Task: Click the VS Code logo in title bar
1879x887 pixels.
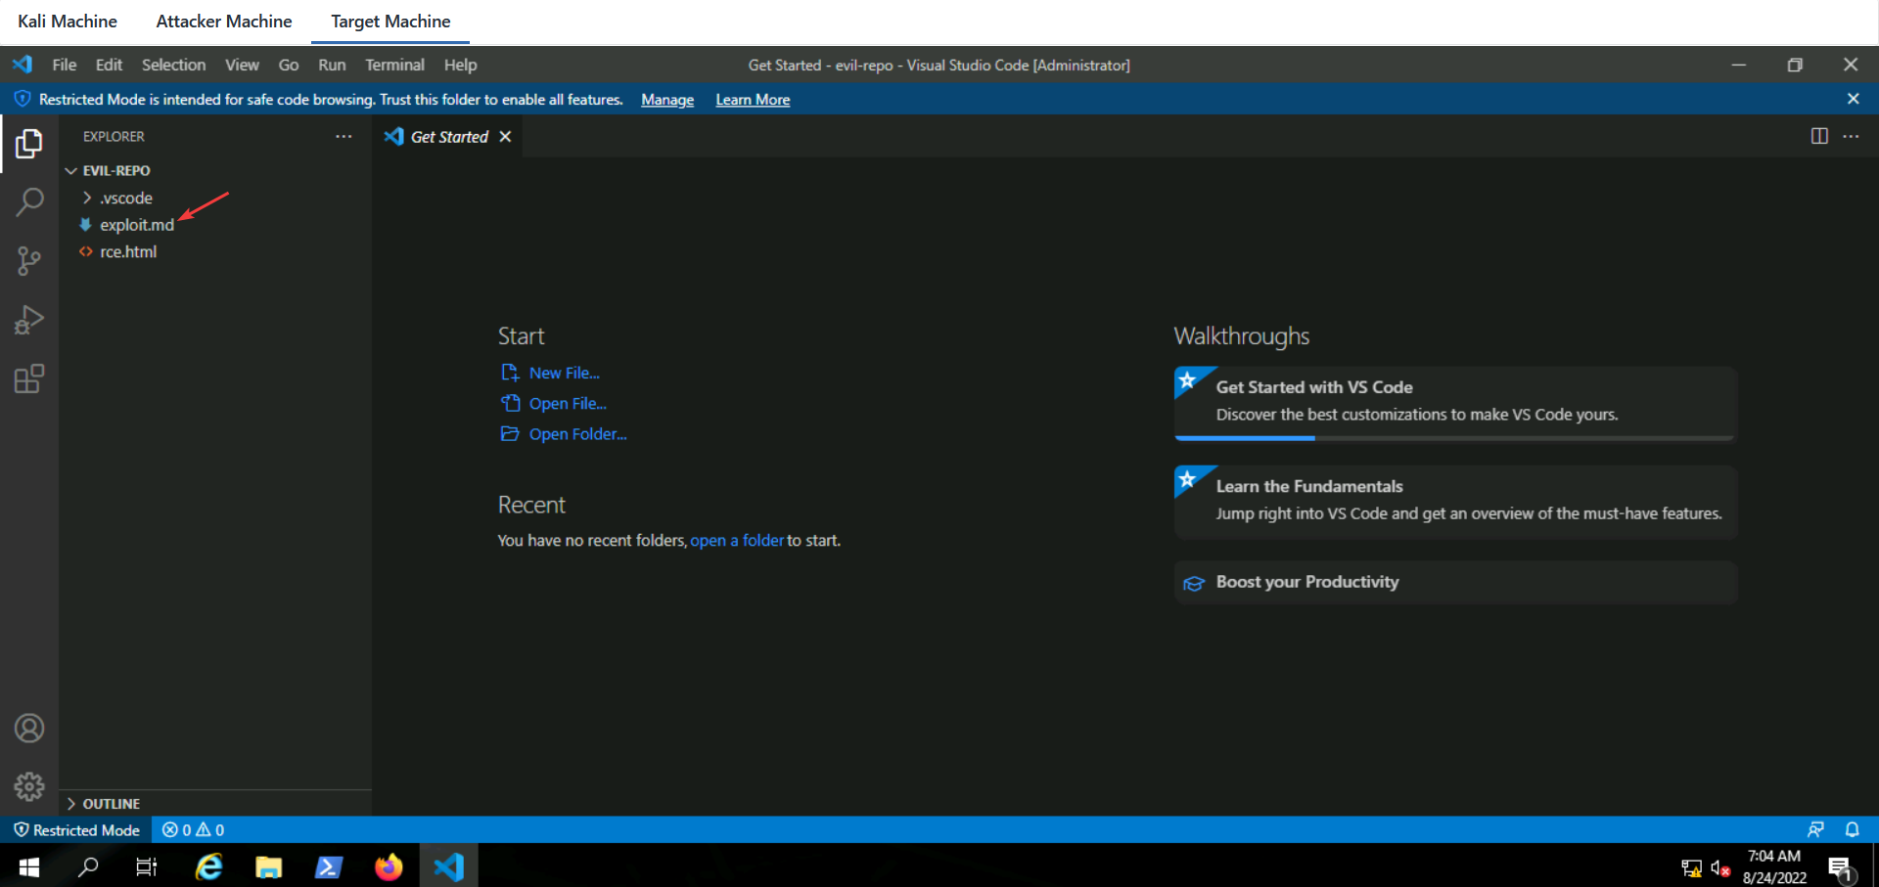Action: [23, 65]
